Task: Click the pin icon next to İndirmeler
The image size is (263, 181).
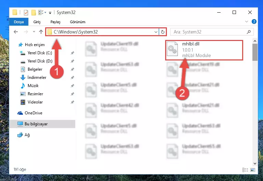Action: (72, 78)
